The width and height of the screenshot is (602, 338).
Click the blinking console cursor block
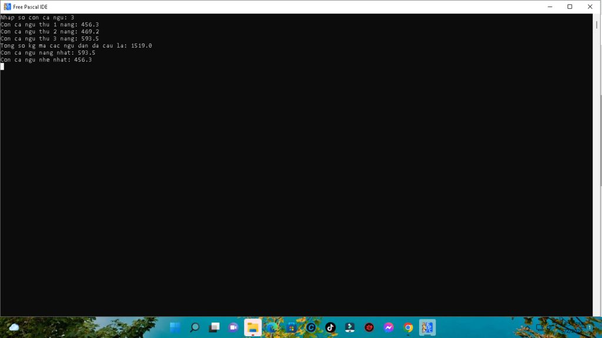2,67
